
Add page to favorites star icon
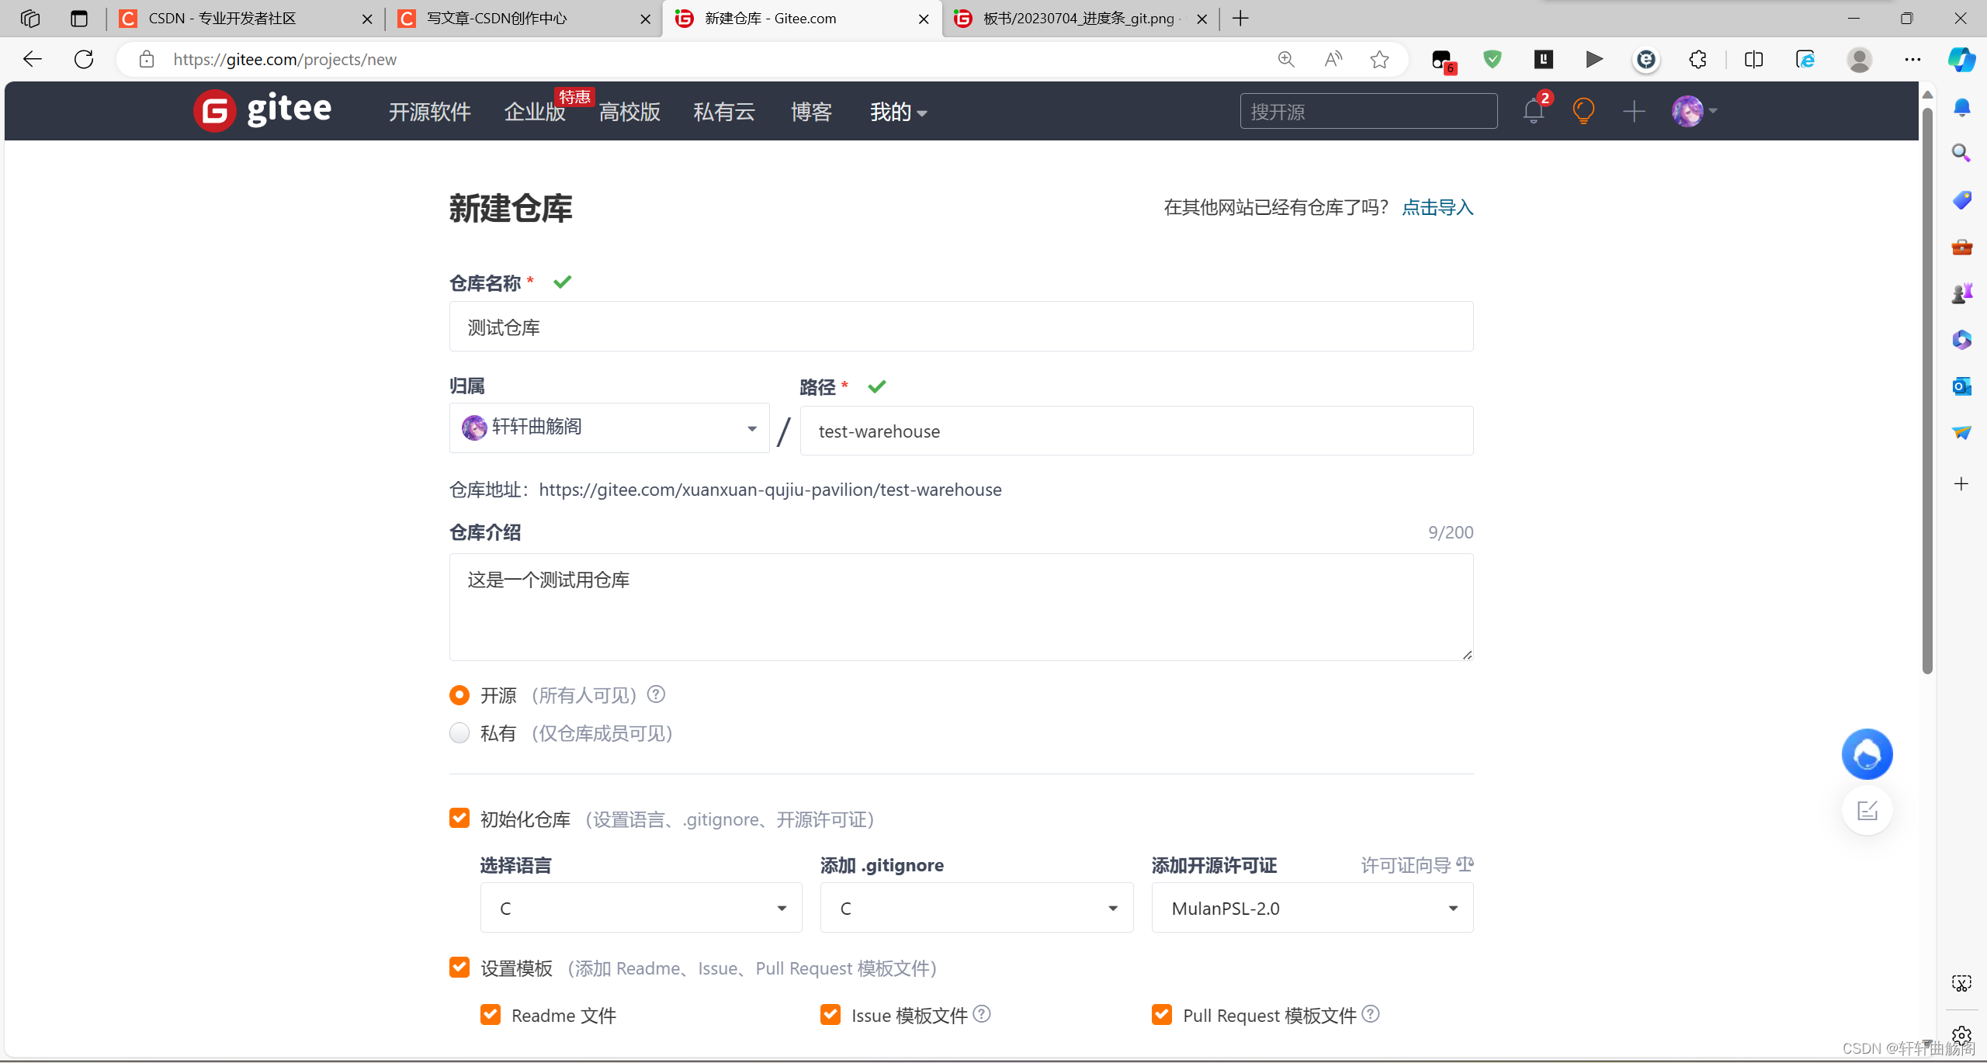[x=1379, y=60]
